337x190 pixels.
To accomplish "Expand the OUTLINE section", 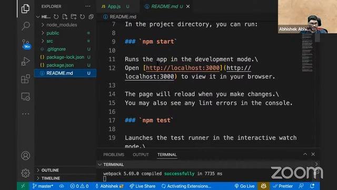I will coord(65,170).
